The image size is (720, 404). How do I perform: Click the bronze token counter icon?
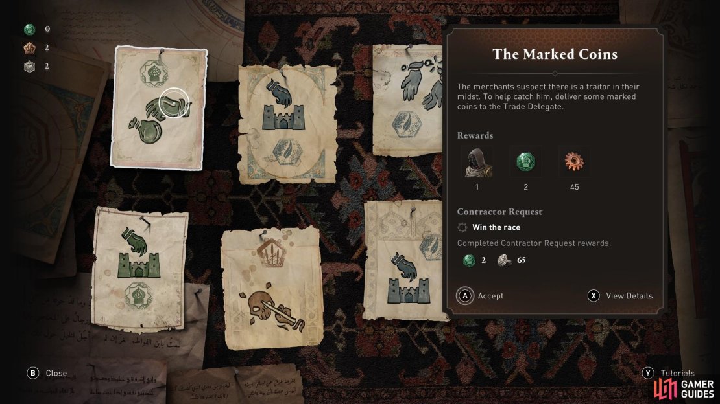click(x=29, y=48)
